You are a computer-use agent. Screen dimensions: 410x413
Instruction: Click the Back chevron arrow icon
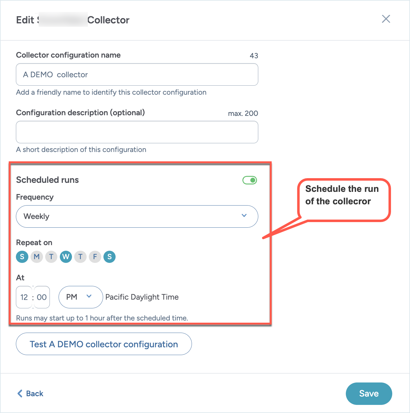coord(20,393)
